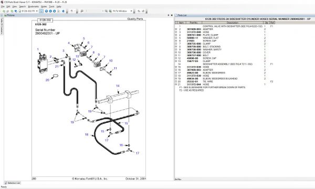Open the Help menu

[x=59, y=7]
